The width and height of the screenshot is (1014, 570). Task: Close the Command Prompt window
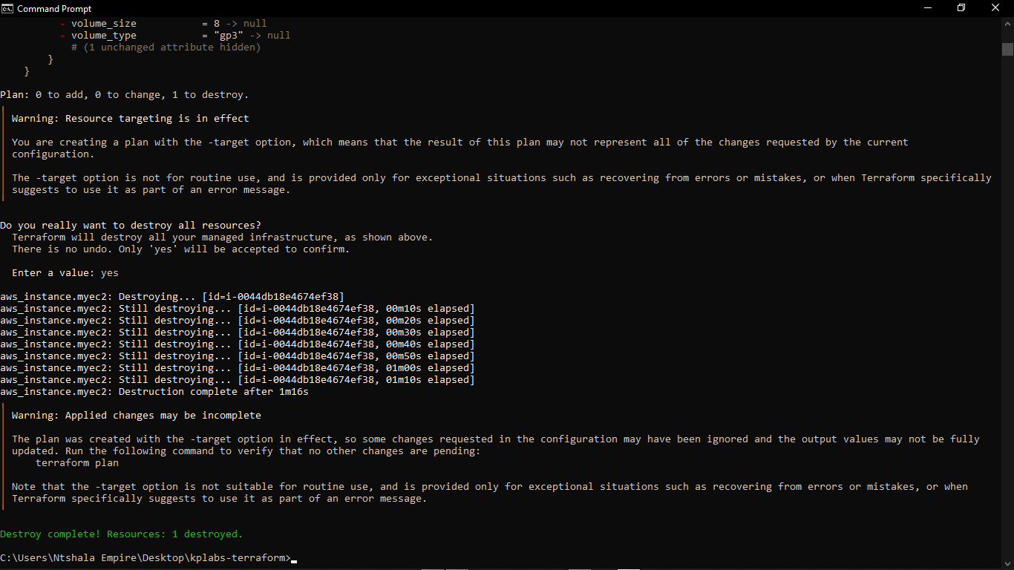(995, 8)
